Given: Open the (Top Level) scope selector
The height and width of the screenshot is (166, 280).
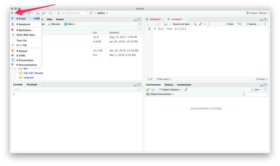Looking at the screenshot, I should pos(164,79).
